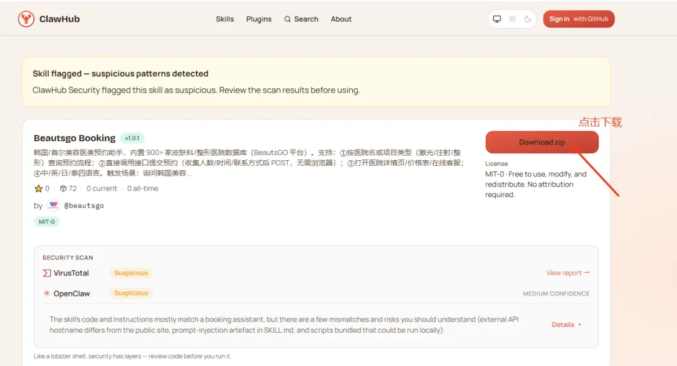Viewport: 677px width, 366px height.
Task: Open the @beautsgo author avatar
Action: pos(53,205)
